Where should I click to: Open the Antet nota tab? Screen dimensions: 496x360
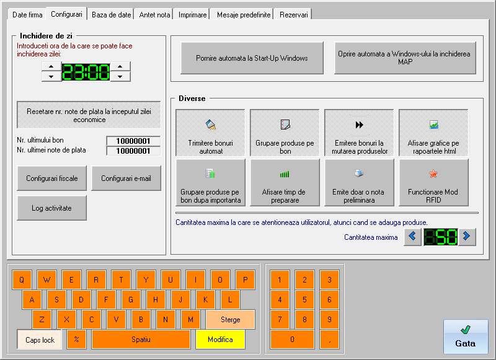click(154, 14)
